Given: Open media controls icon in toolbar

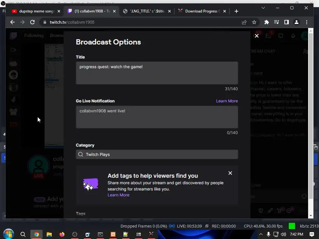Looking at the screenshot, I should point(276,22).
